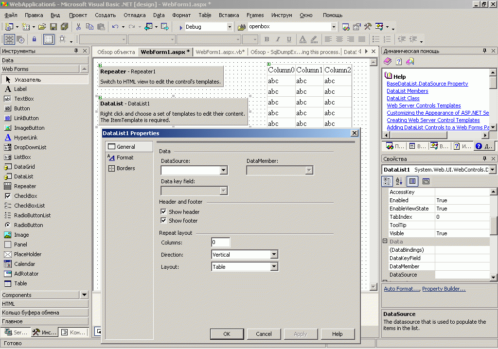Uncheck the Show header checkbox
Image resolution: width=498 pixels, height=349 pixels.
pos(164,211)
